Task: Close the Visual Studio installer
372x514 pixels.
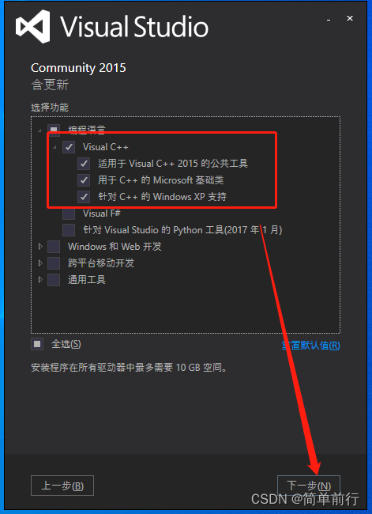Action: click(350, 19)
